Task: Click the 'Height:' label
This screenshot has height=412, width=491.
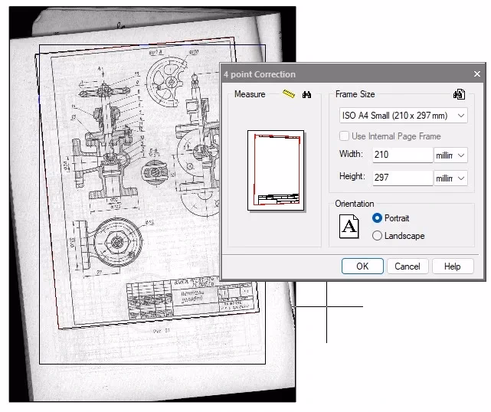Action: click(x=352, y=176)
